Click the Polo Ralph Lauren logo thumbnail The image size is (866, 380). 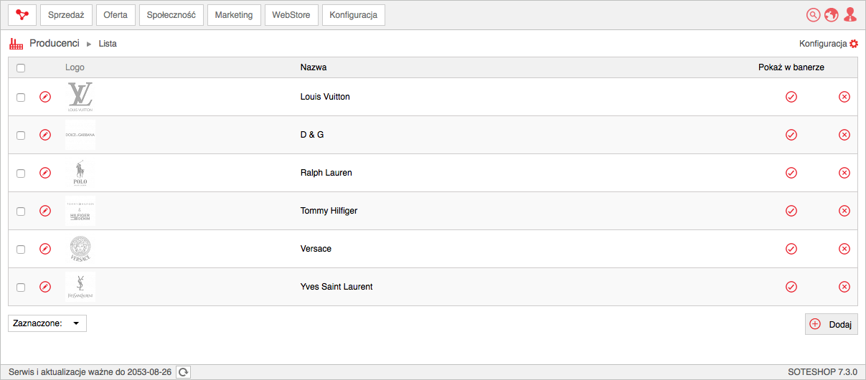point(80,173)
